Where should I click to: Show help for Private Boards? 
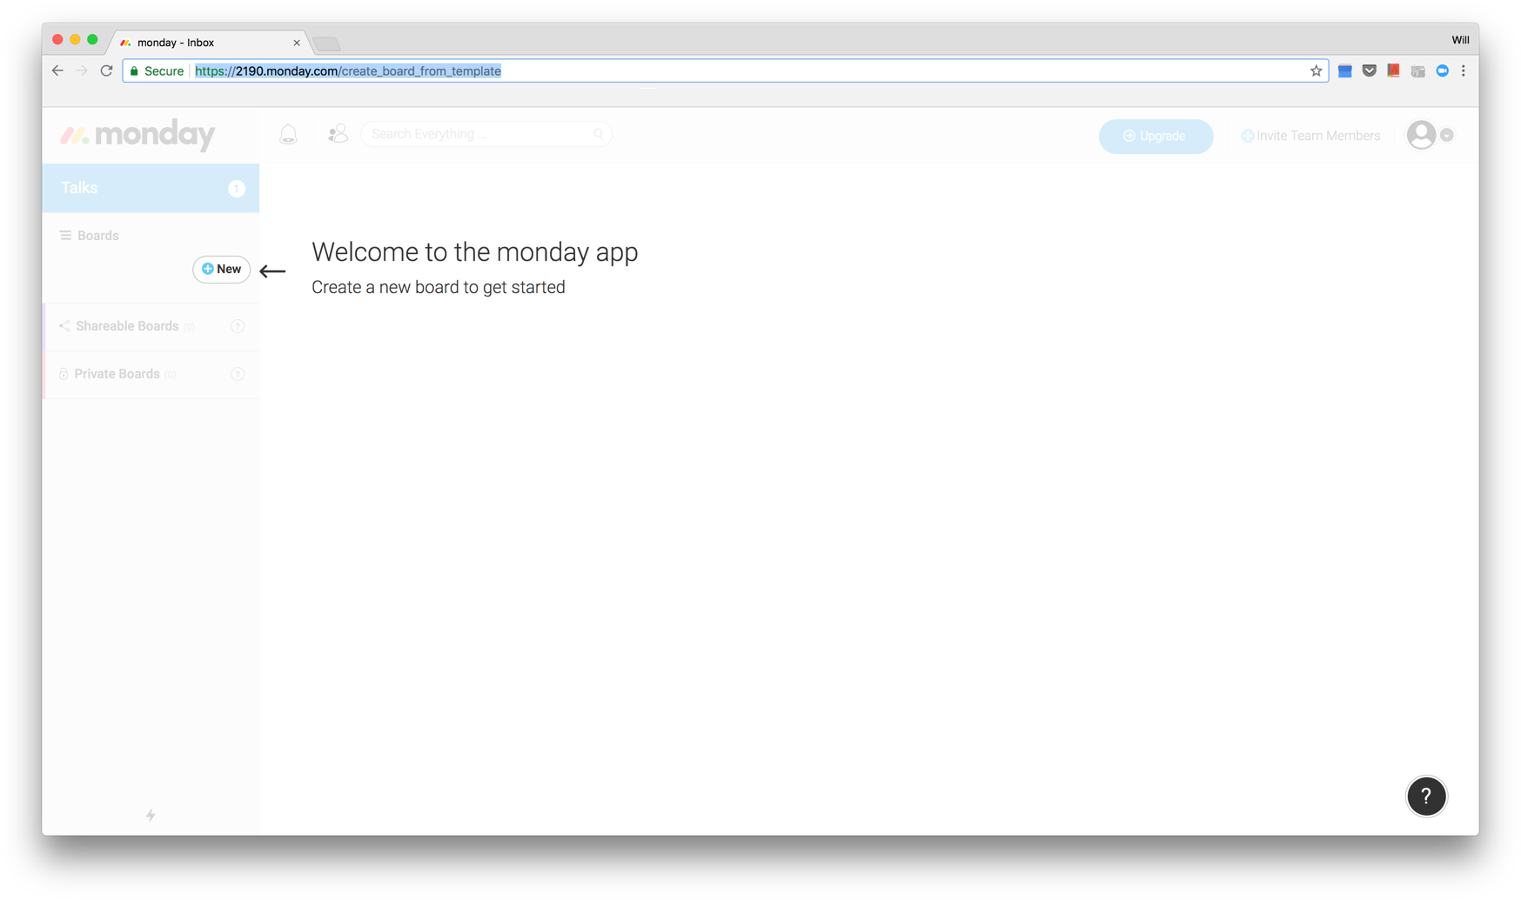(238, 374)
